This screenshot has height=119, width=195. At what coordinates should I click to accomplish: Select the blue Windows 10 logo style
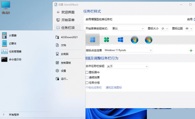tap(120, 40)
